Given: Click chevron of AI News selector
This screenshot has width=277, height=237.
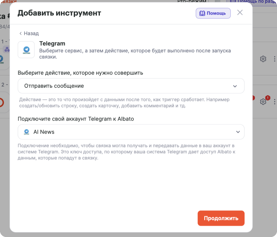Looking at the screenshot, I should point(238,132).
